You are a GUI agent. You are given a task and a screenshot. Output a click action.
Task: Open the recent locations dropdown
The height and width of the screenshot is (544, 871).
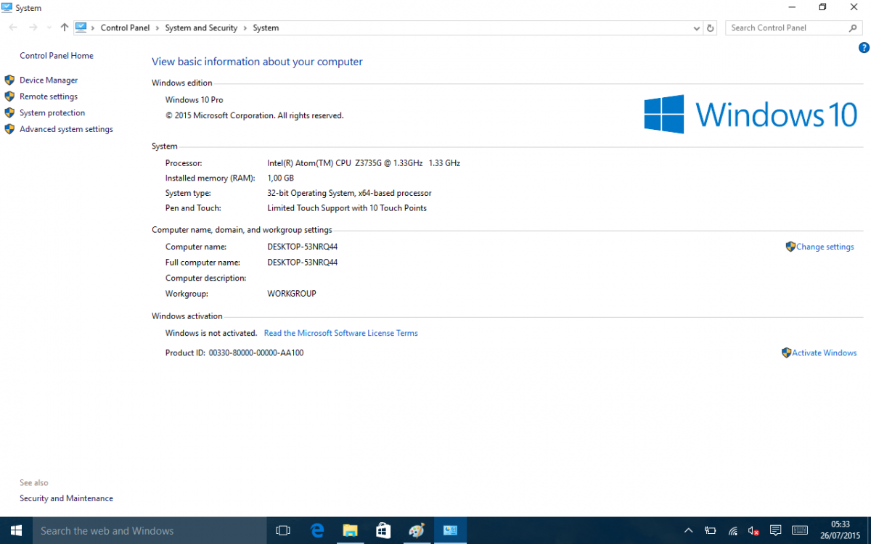coord(49,28)
